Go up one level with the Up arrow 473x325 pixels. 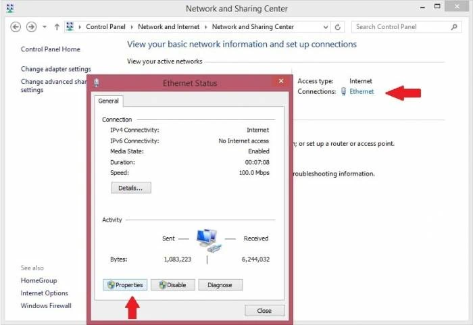(x=57, y=27)
